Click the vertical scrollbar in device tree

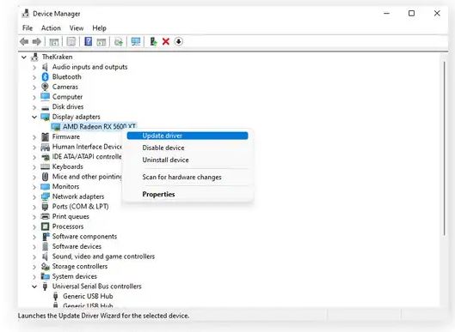(444, 148)
